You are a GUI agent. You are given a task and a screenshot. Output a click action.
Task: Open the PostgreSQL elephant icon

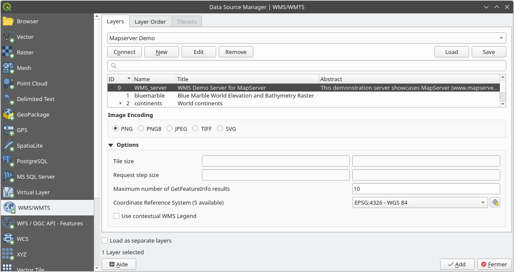(8, 161)
